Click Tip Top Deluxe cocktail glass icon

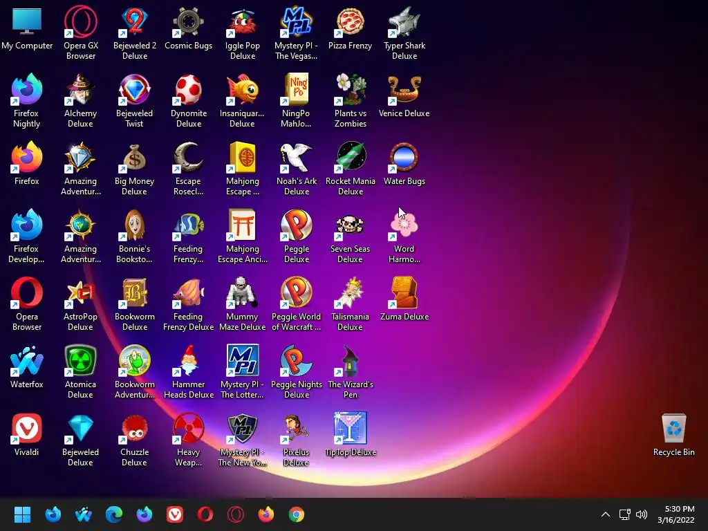[x=350, y=428]
